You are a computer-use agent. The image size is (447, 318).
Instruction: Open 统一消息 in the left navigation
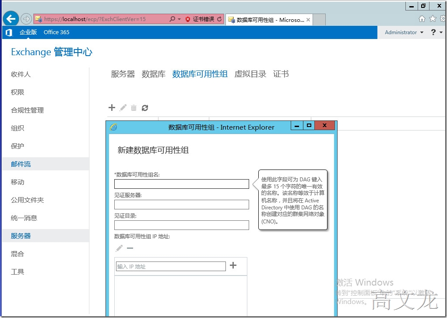(x=24, y=218)
